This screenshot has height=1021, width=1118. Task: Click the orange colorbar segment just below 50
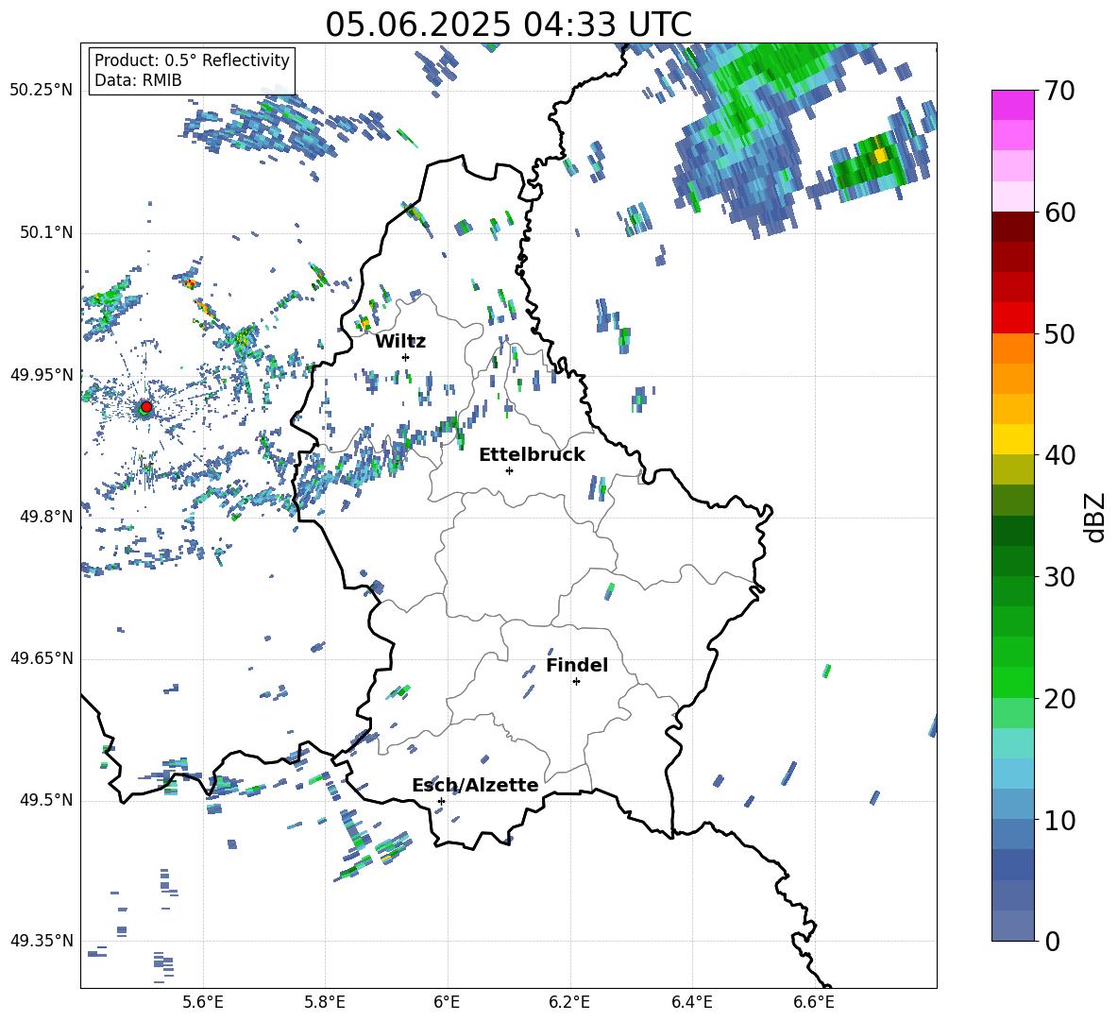click(1012, 349)
